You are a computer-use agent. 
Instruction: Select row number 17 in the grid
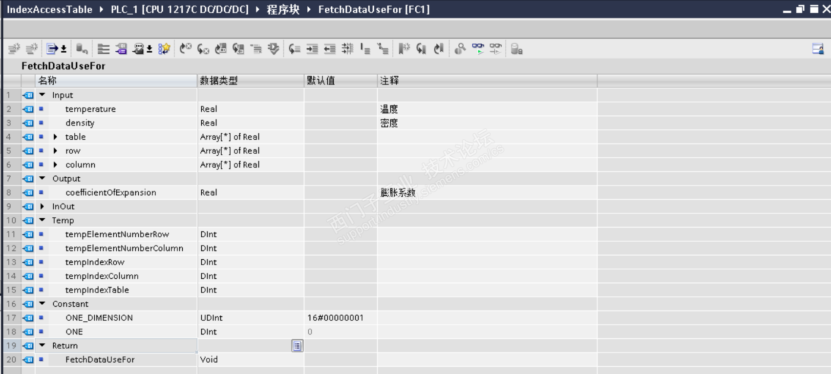[11, 318]
